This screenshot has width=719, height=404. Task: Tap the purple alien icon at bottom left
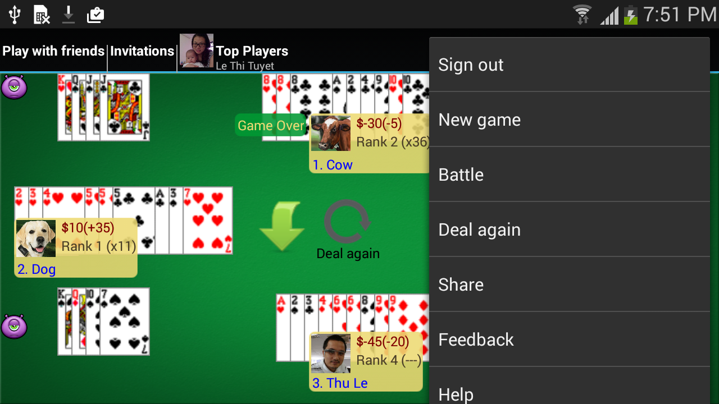click(14, 327)
